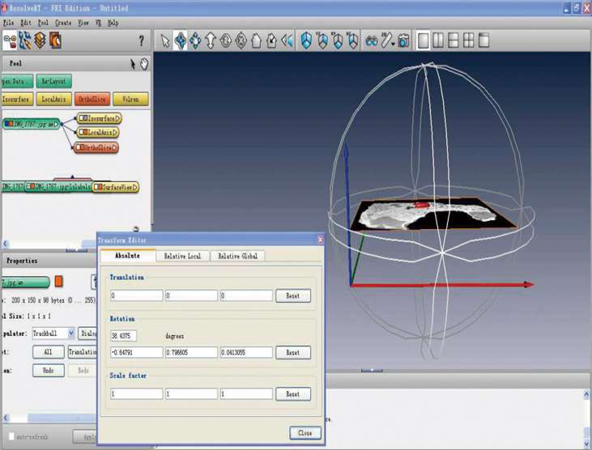Click the binoculars stereo view icon

pos(371,40)
